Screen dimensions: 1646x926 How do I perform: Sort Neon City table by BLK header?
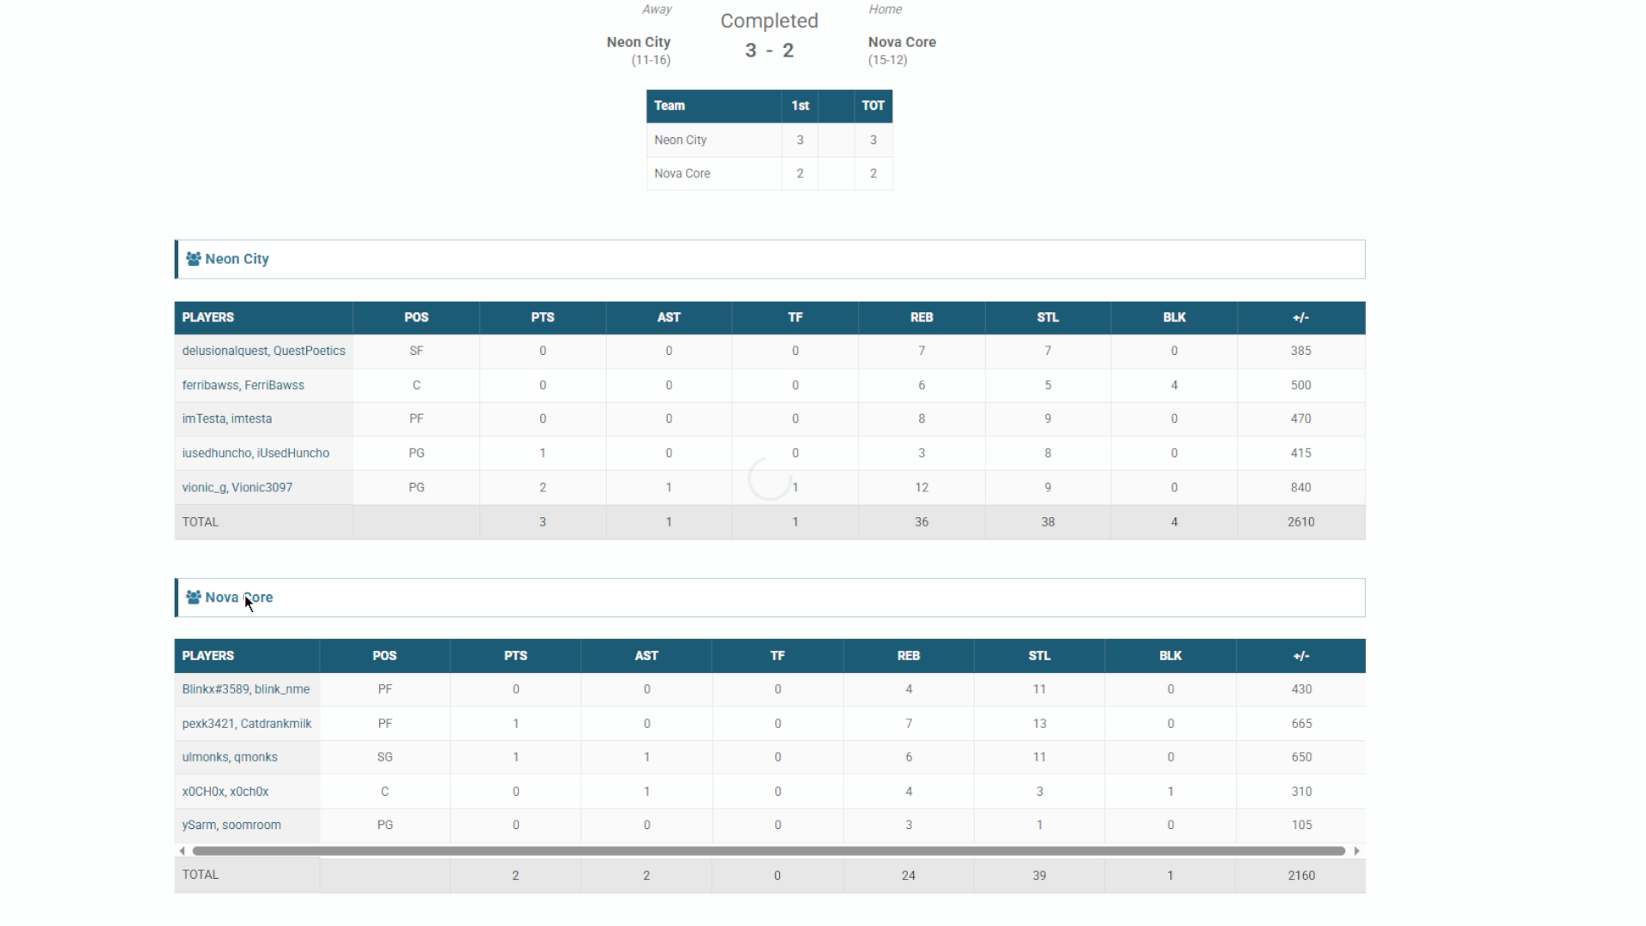[1174, 317]
